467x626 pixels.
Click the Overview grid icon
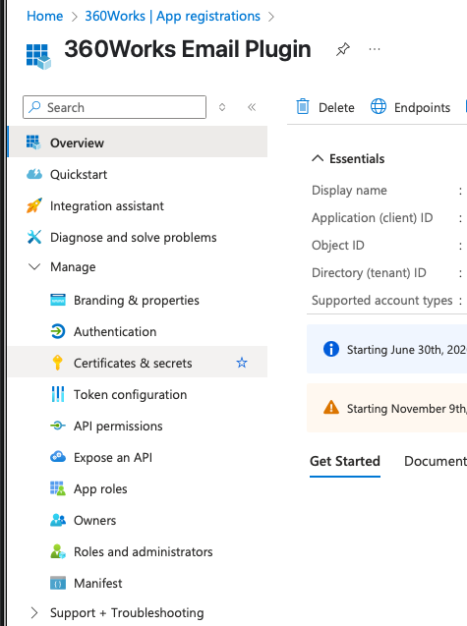pos(33,142)
